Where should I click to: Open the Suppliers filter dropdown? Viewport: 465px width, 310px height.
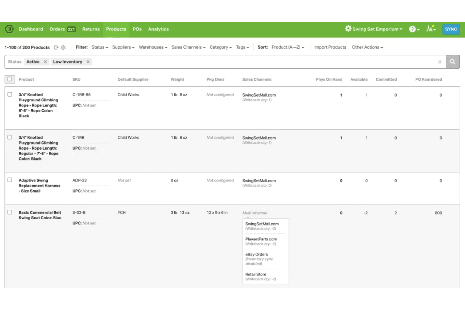click(x=123, y=47)
